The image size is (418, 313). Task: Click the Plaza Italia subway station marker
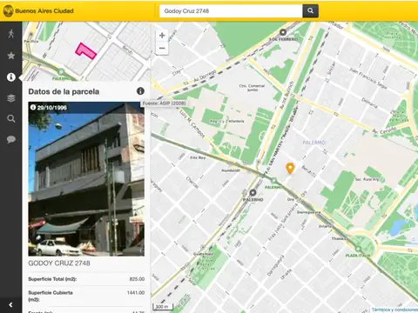(x=358, y=249)
